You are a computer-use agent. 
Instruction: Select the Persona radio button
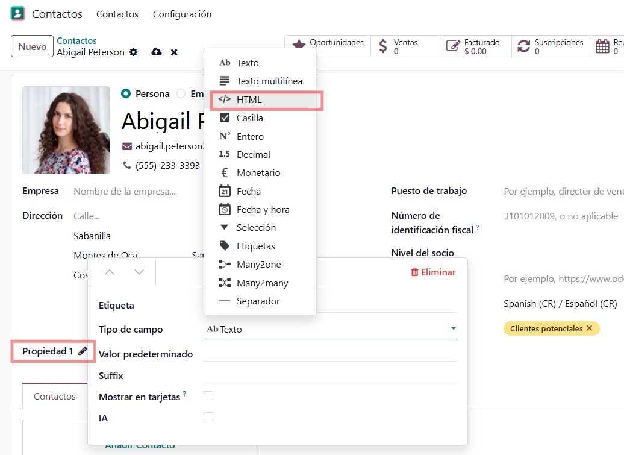[126, 93]
